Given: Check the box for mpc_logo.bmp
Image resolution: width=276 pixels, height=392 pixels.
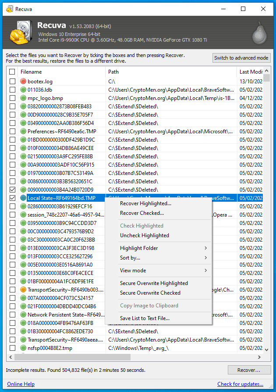Looking at the screenshot, I should pos(12,98).
